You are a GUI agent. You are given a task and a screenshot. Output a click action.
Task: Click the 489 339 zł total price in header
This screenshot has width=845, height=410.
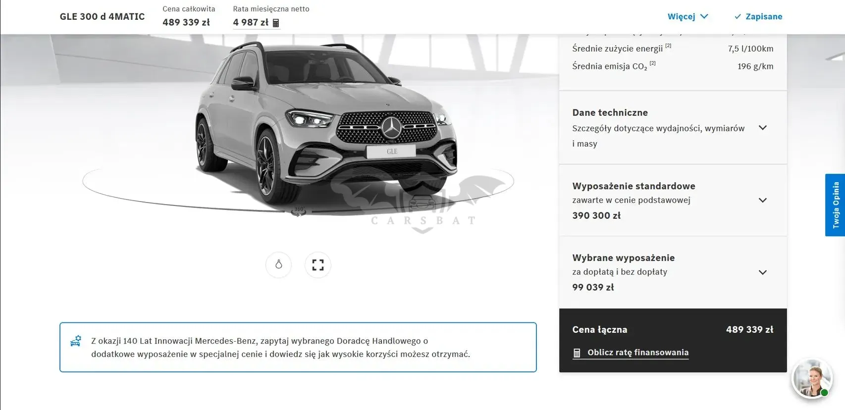pos(186,22)
